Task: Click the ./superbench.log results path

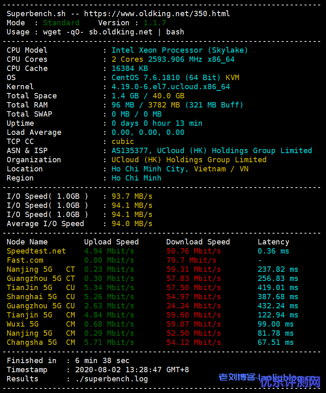Action: click(x=111, y=379)
